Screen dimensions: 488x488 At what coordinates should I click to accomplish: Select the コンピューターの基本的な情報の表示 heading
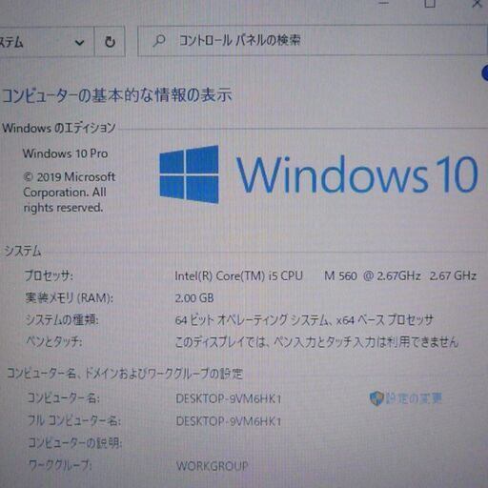pos(117,95)
